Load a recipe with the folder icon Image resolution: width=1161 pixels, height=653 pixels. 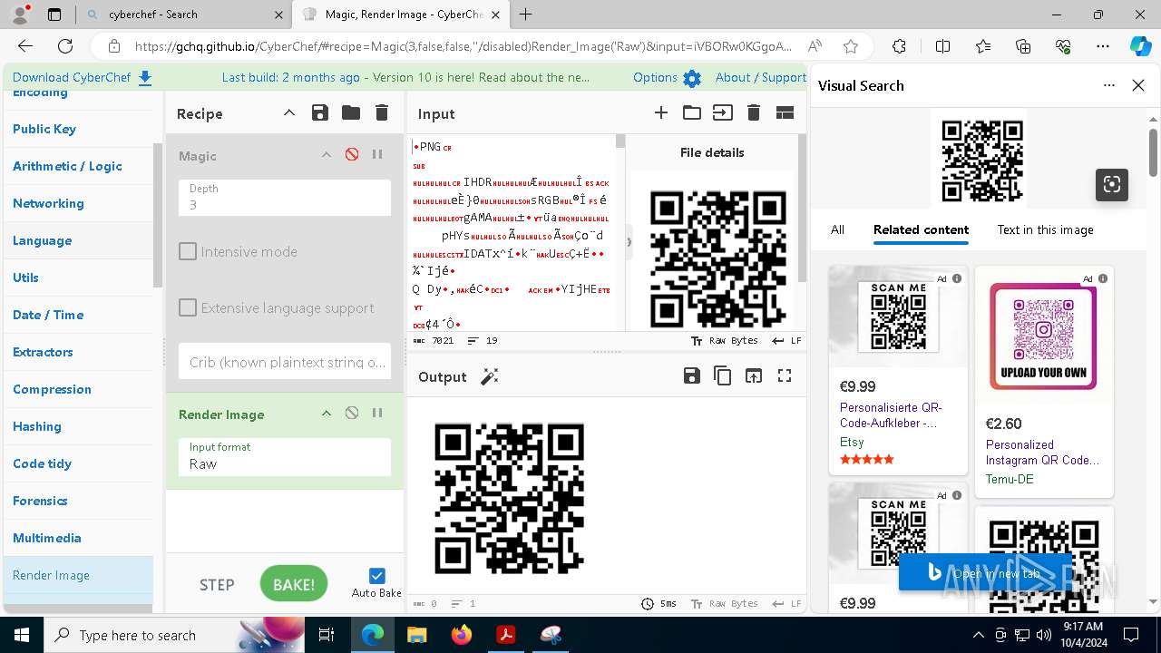click(x=351, y=112)
